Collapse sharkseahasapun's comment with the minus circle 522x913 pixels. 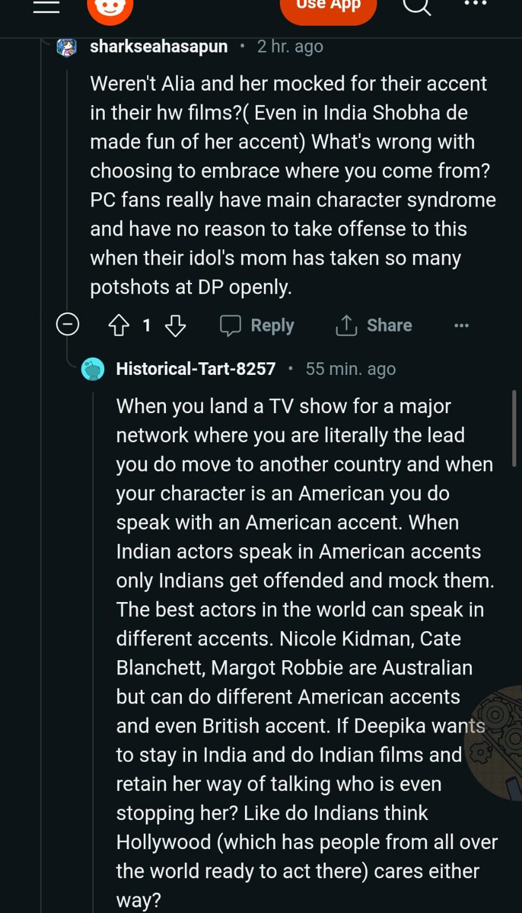click(x=68, y=325)
